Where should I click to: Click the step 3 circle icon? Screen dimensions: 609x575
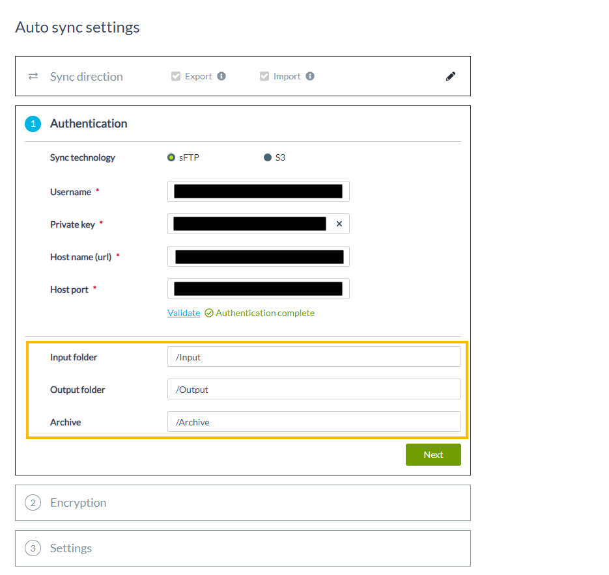tap(33, 548)
